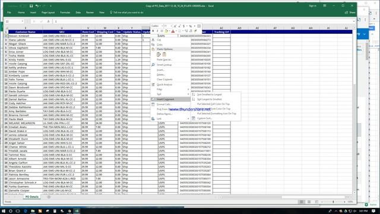Viewport: 380px width, 214px height.
Task: Click the Format Painter icon in mini toolbar
Action: tap(195, 31)
